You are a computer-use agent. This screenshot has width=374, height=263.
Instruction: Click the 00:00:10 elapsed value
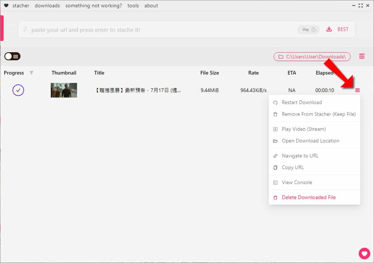point(324,90)
